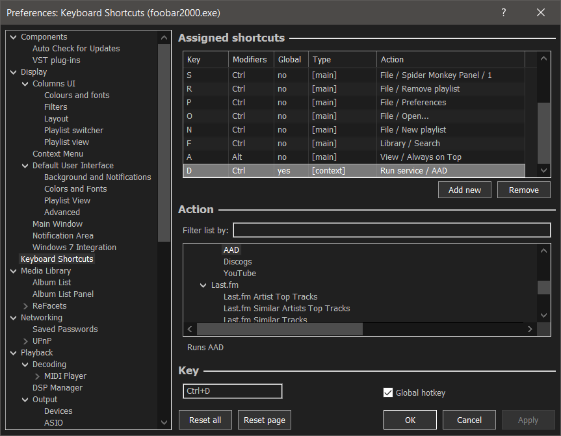
Task: Collapse the Components tree section
Action: [14, 37]
